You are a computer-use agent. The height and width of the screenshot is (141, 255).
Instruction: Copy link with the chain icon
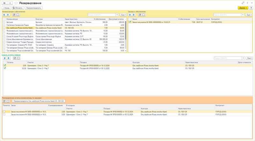point(243,3)
